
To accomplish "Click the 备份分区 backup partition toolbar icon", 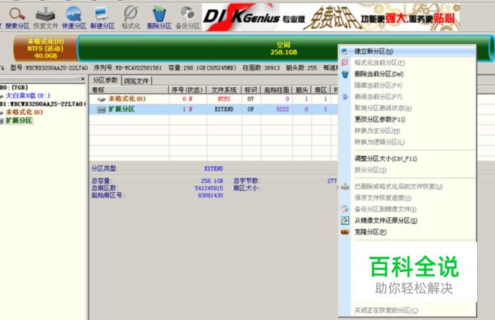I will coord(187,18).
